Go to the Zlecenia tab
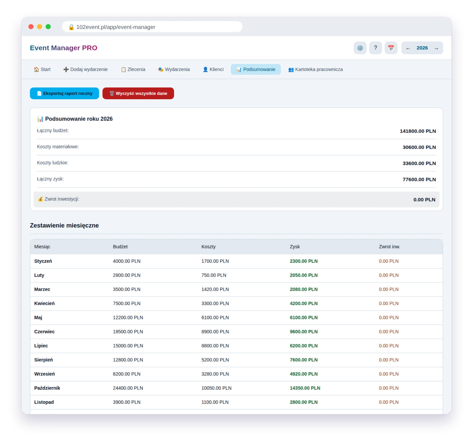This screenshot has width=473, height=440. (133, 69)
